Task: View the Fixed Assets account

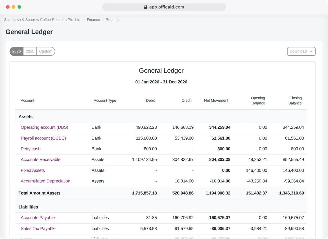Action: coord(33,170)
